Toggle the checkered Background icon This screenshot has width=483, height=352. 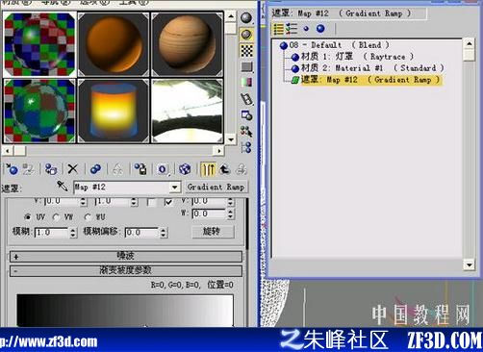(246, 51)
